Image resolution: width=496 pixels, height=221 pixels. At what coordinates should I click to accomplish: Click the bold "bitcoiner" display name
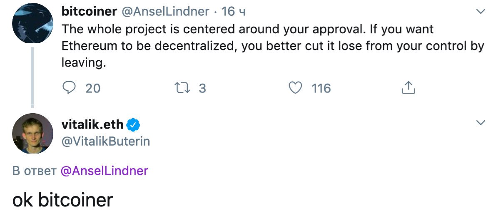coord(89,12)
